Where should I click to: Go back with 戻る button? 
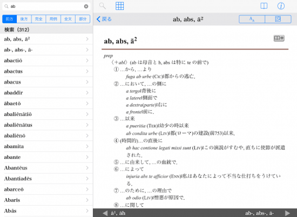[104, 19]
